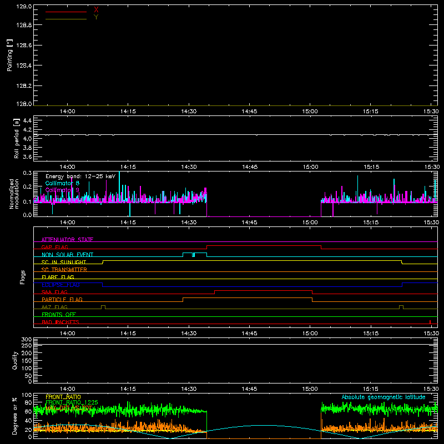Click the olive Y legend line

coord(66,19)
